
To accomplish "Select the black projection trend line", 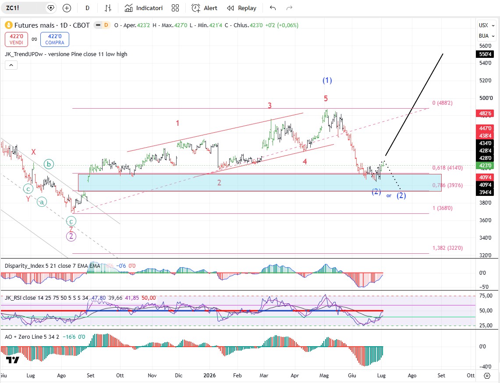I will click(x=414, y=105).
